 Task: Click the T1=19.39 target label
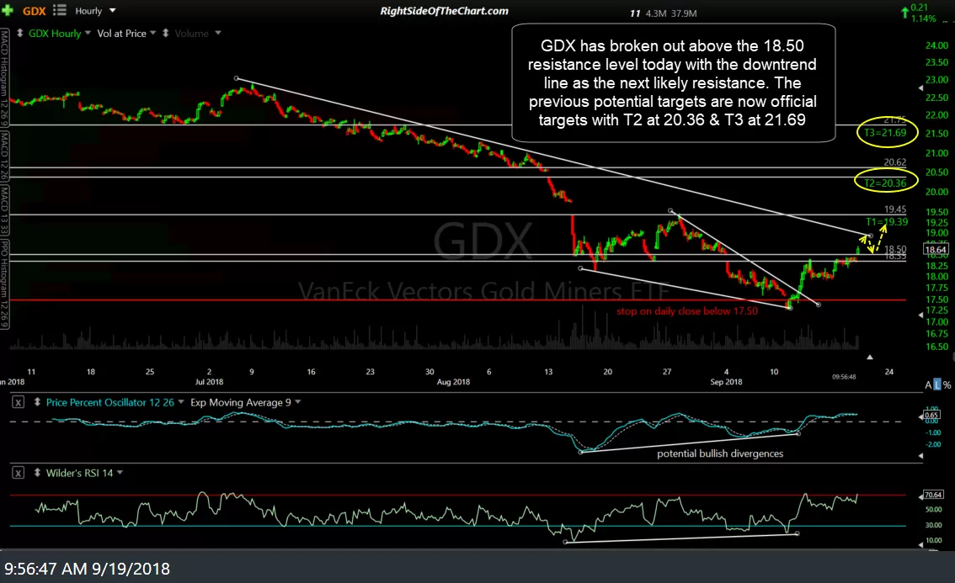pyautogui.click(x=887, y=222)
